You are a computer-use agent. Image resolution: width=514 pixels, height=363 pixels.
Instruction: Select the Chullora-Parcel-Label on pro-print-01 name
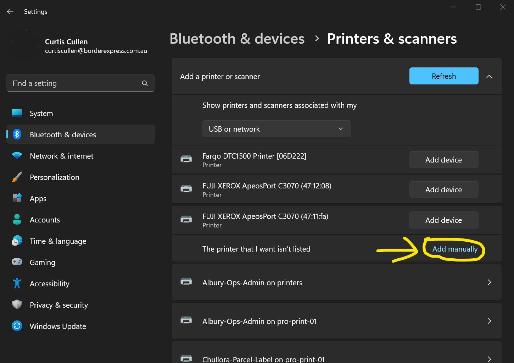click(263, 359)
